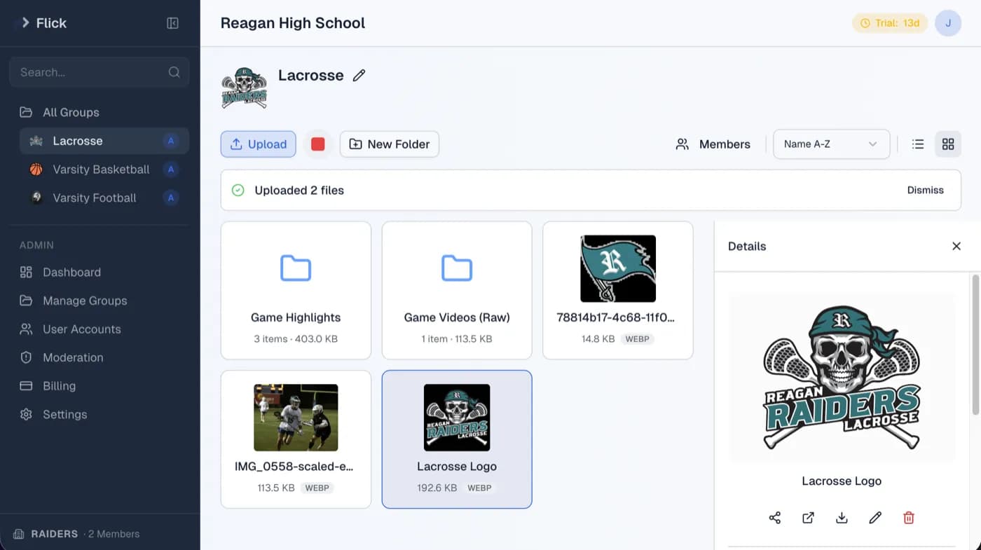Dismiss the uploaded files notification
Screen dimensions: 981x550
(x=925, y=190)
